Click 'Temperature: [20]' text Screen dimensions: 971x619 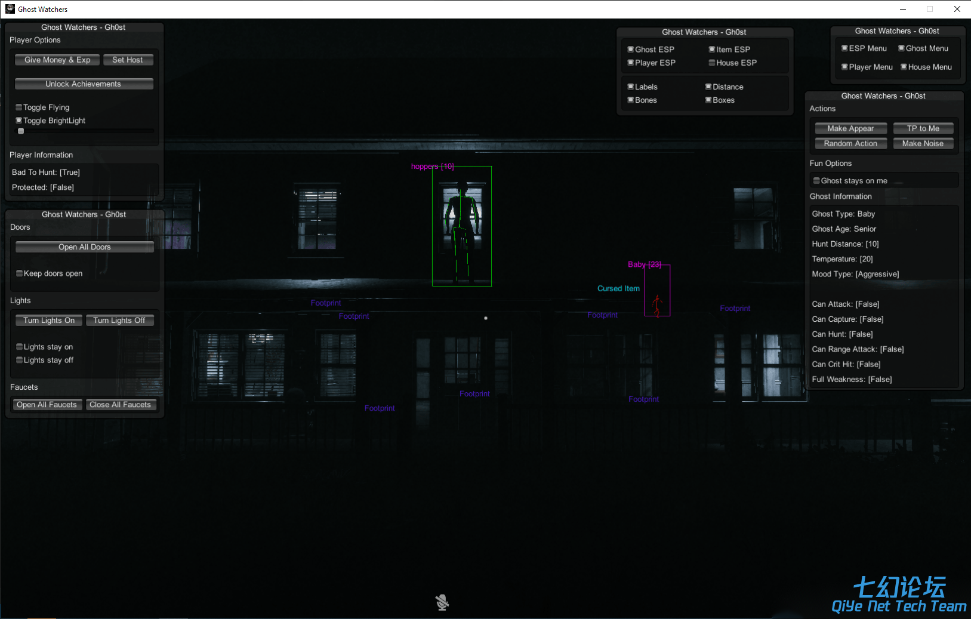(842, 259)
